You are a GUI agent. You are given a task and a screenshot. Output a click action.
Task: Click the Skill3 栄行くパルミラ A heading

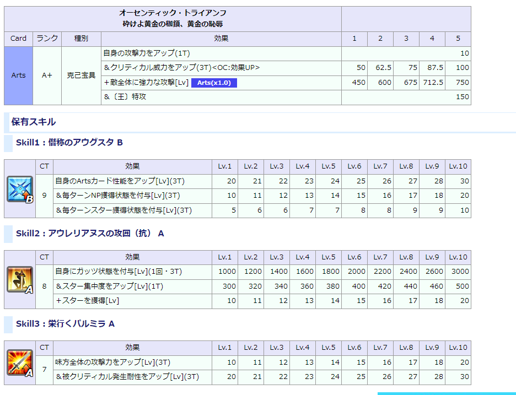point(65,323)
